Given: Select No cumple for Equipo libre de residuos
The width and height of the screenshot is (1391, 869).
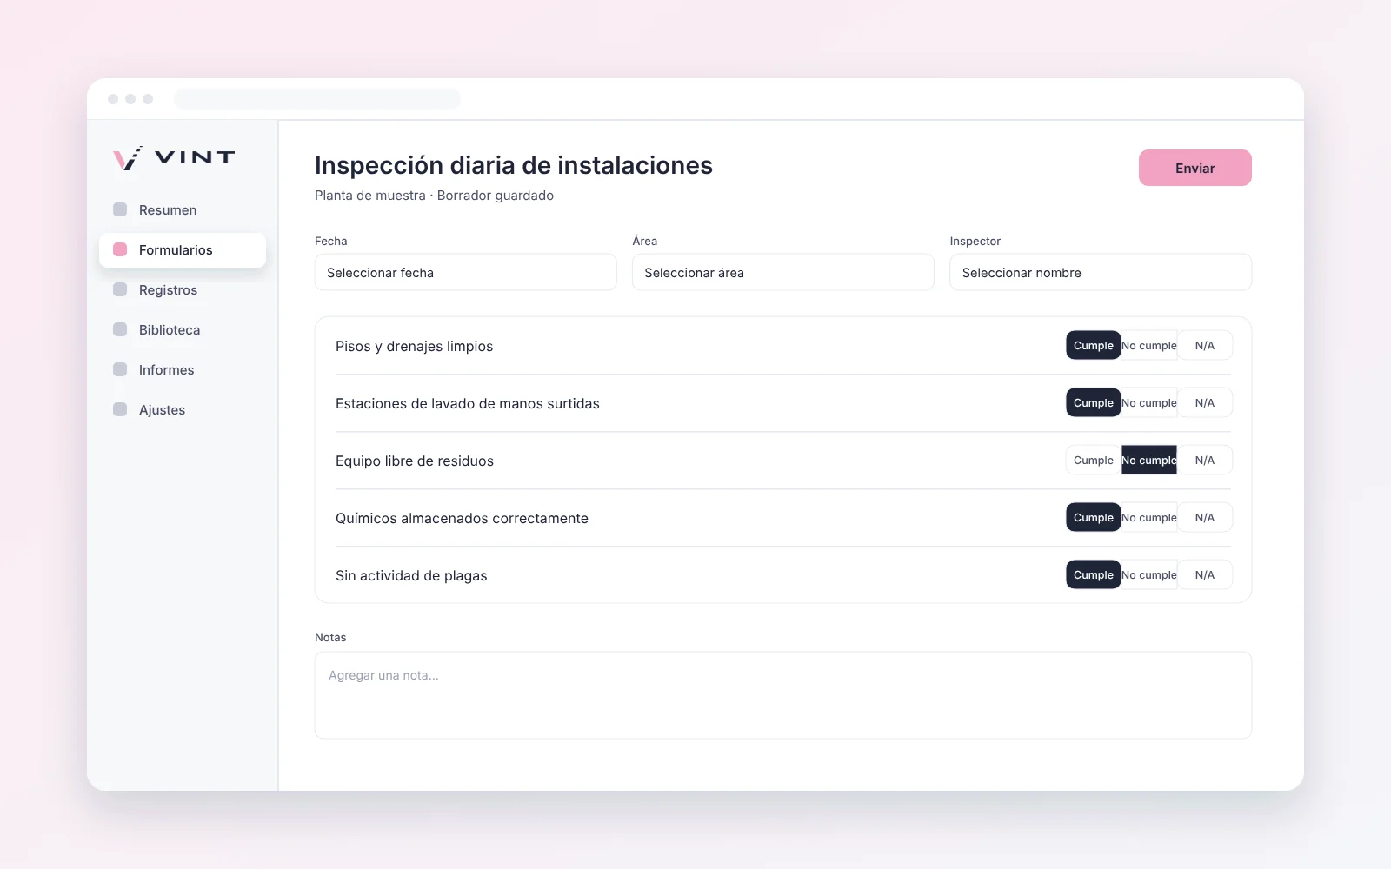Looking at the screenshot, I should pyautogui.click(x=1149, y=460).
